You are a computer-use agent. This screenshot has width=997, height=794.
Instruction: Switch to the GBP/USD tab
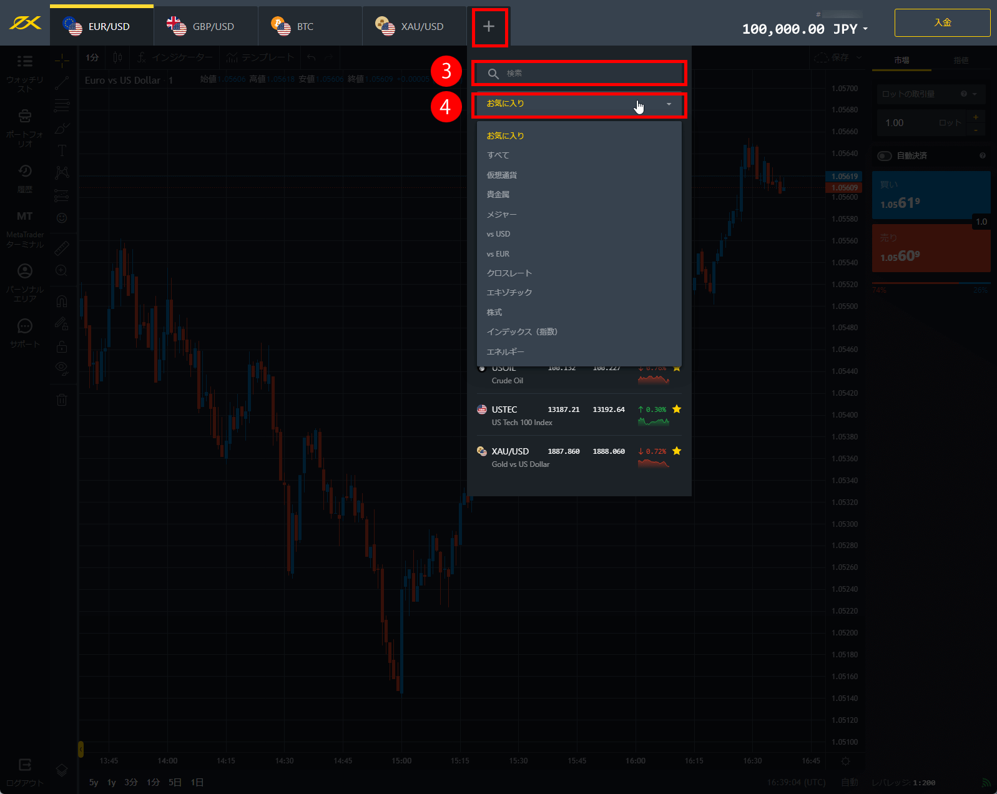(x=205, y=27)
